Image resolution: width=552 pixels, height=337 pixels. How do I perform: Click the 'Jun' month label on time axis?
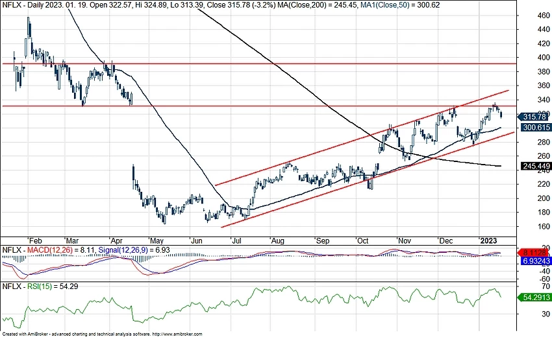pyautogui.click(x=196, y=241)
